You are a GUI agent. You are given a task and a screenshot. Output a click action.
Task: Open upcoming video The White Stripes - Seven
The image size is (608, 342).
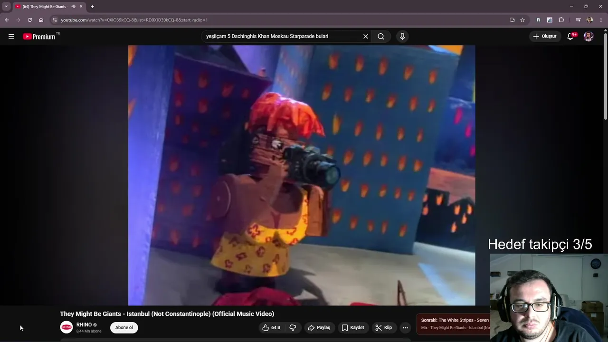455,320
